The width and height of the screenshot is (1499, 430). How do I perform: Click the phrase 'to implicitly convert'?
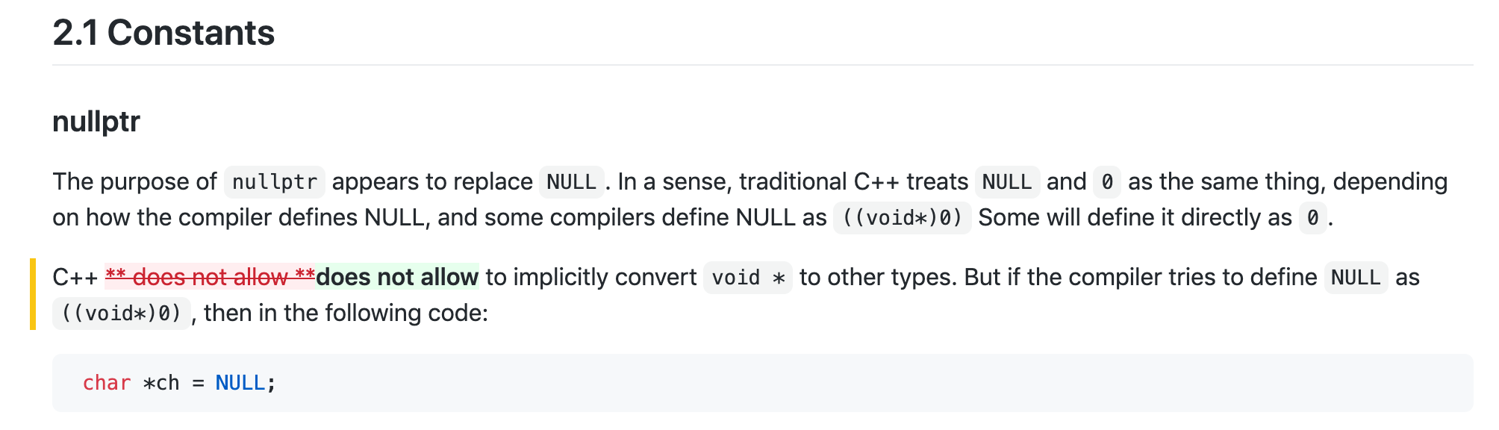591,277
